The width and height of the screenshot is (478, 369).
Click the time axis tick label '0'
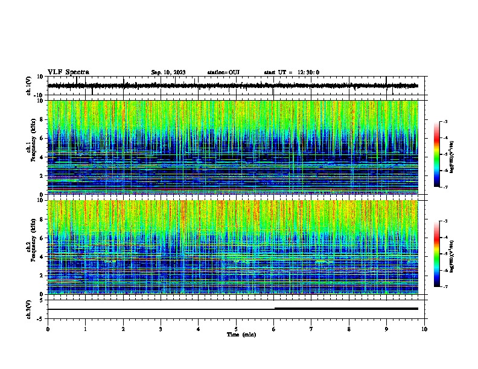(x=48, y=329)
